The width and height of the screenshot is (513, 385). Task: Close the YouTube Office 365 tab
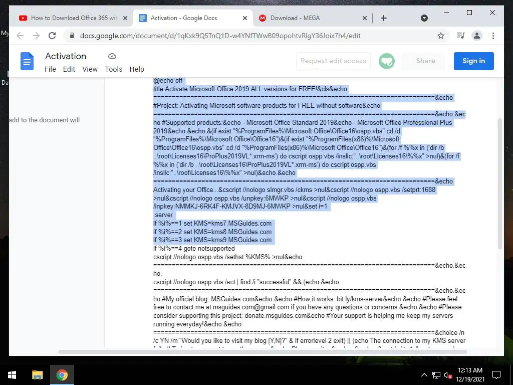pos(125,18)
